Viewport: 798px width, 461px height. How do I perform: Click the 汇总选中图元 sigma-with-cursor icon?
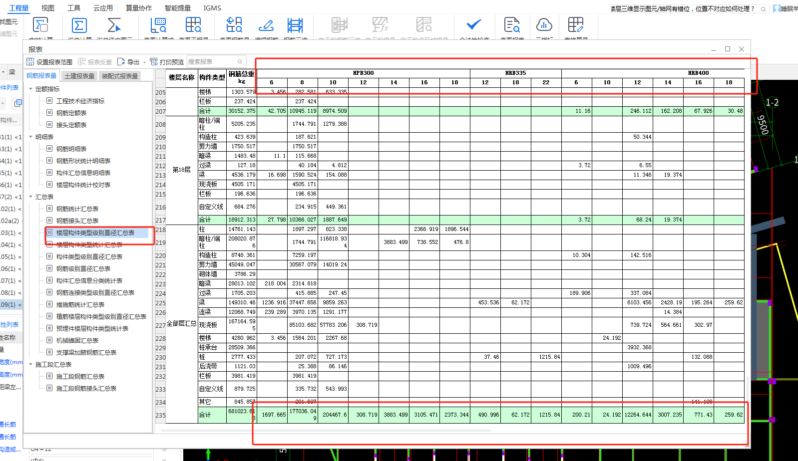[114, 25]
